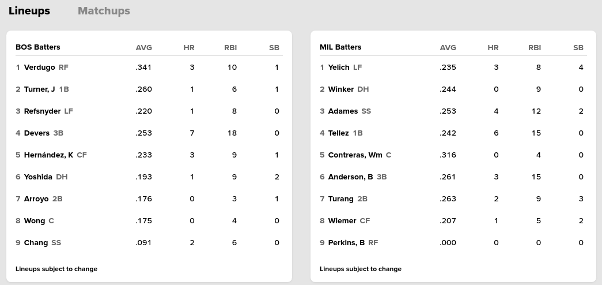The image size is (602, 285).
Task: Switch to the Matchups tab
Action: [x=104, y=11]
